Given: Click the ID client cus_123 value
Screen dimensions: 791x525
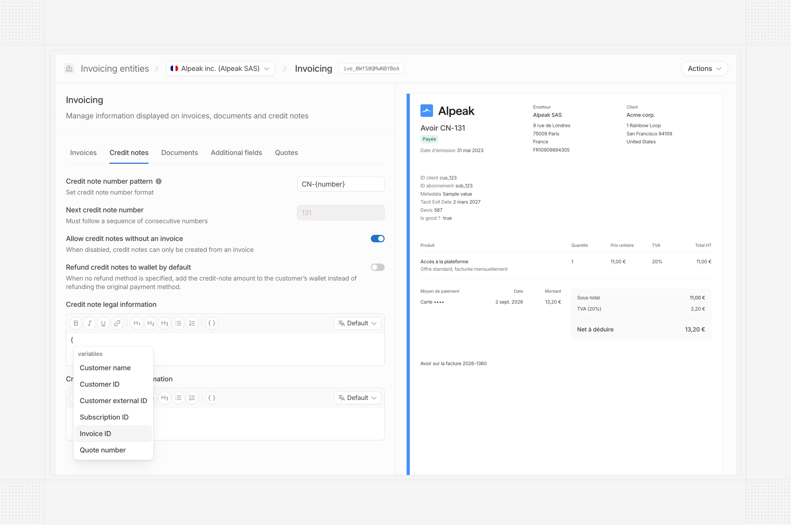Looking at the screenshot, I should [448, 178].
